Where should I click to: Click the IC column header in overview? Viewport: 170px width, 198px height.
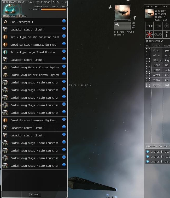point(148,46)
